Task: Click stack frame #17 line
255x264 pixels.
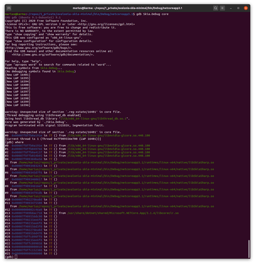Action: pos(31,227)
